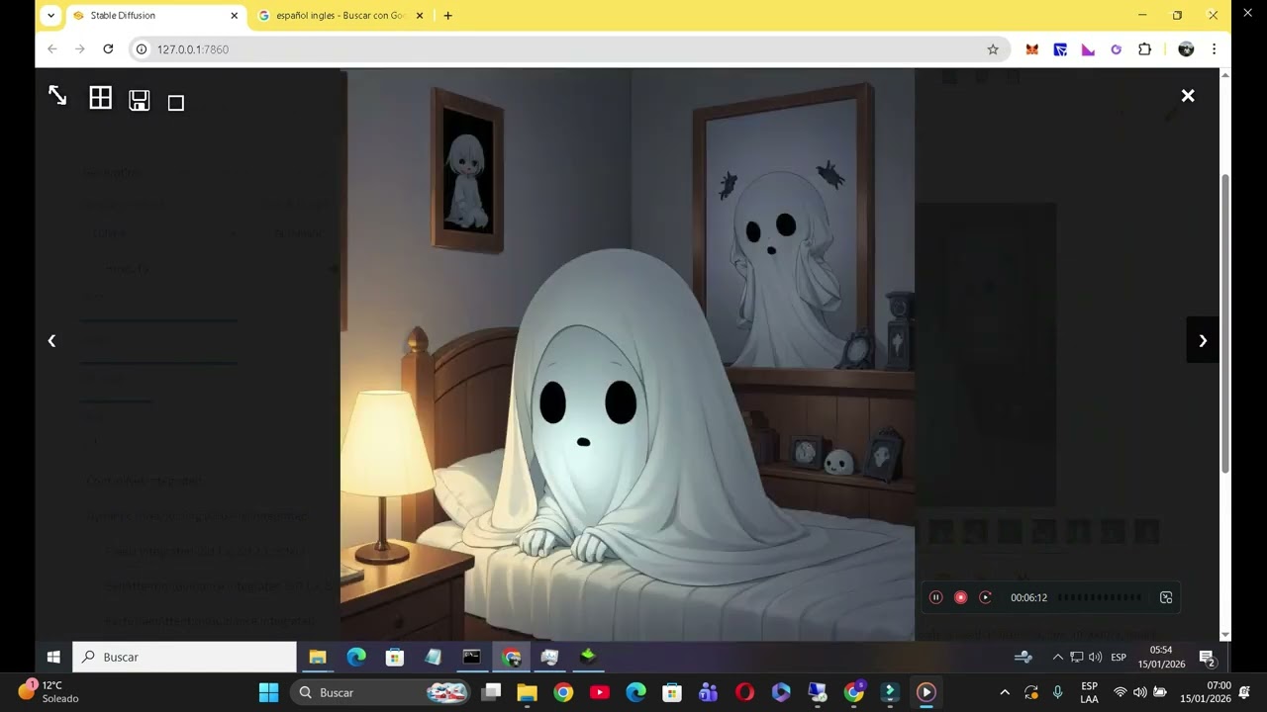This screenshot has height=712, width=1267.
Task: Open the Chrome tab search chevron
Action: click(x=50, y=16)
